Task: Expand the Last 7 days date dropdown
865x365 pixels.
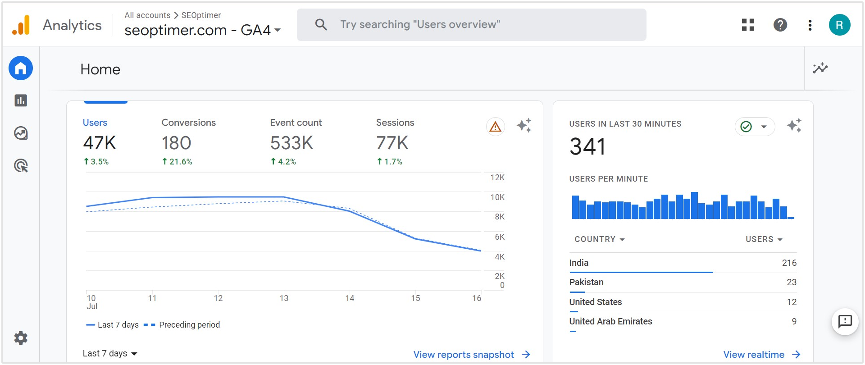Action: pos(109,354)
